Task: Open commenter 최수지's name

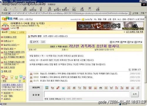Action: pyautogui.click(x=36, y=81)
